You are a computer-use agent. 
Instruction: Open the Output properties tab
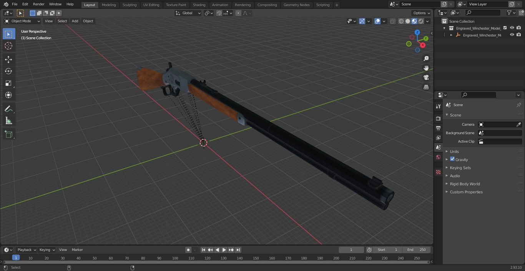click(438, 128)
